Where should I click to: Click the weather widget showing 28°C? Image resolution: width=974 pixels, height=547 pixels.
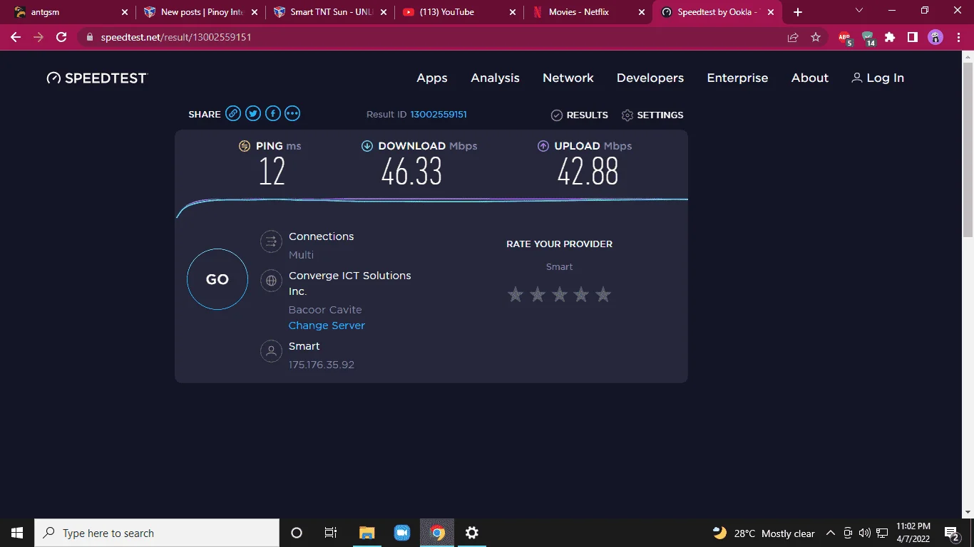pos(764,533)
